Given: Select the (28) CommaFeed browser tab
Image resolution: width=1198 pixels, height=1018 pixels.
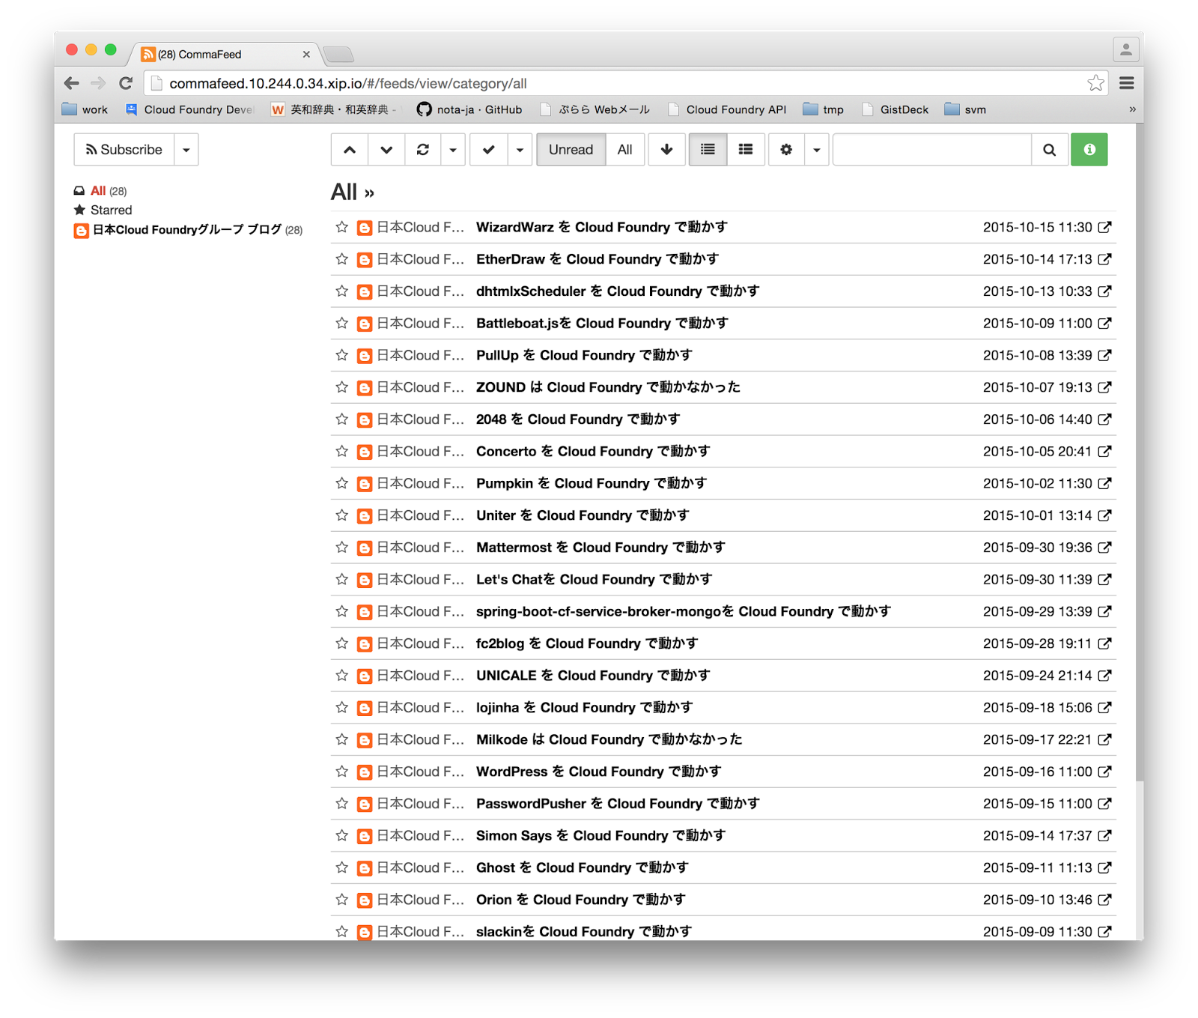Looking at the screenshot, I should click(x=227, y=54).
